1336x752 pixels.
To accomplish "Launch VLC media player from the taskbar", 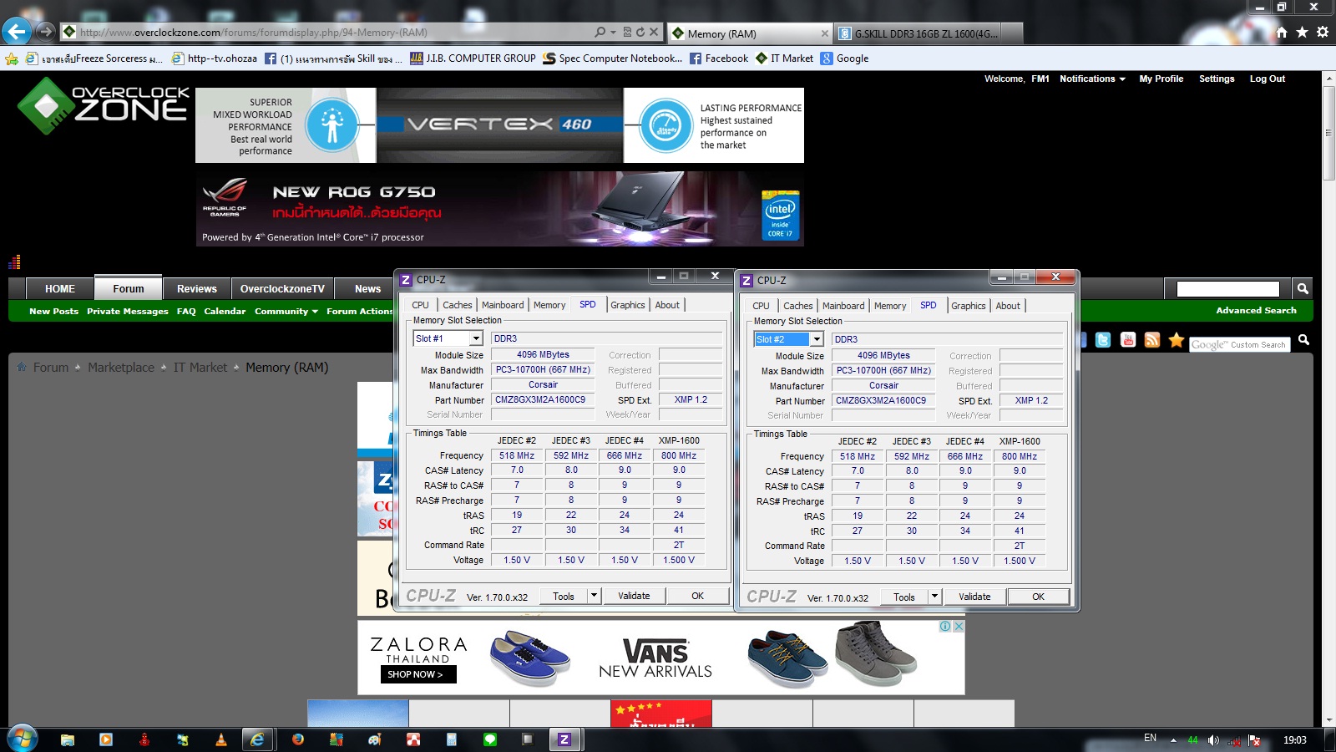I will [x=221, y=739].
